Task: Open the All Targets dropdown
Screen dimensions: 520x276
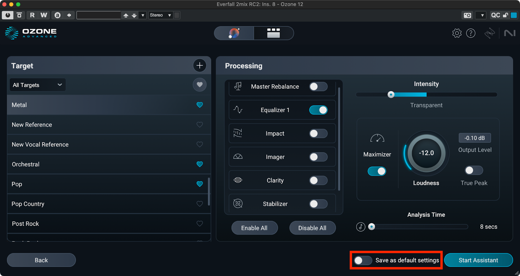Action: point(37,85)
